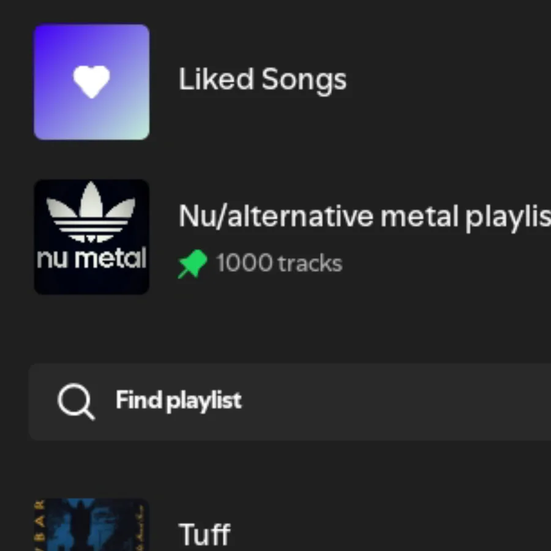Open the nu metal playlist cover image
Screen dimensions: 551x551
click(91, 236)
